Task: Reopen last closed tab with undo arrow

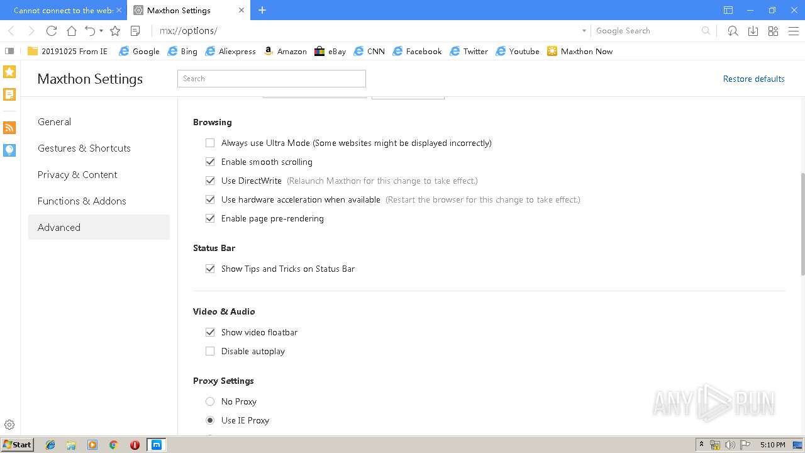Action: pyautogui.click(x=90, y=31)
